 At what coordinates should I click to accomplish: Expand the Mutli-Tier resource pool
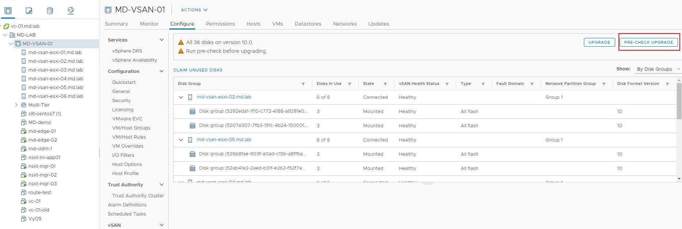coord(16,105)
